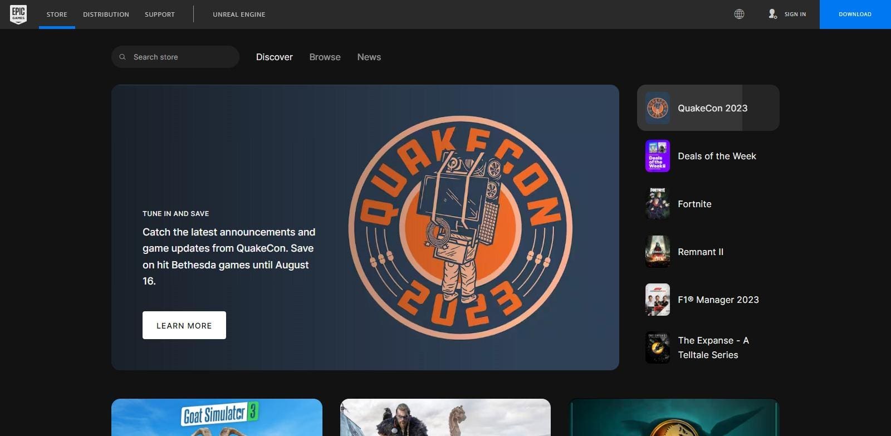Click the blue Download button
Screen dimensions: 891x436
click(855, 14)
